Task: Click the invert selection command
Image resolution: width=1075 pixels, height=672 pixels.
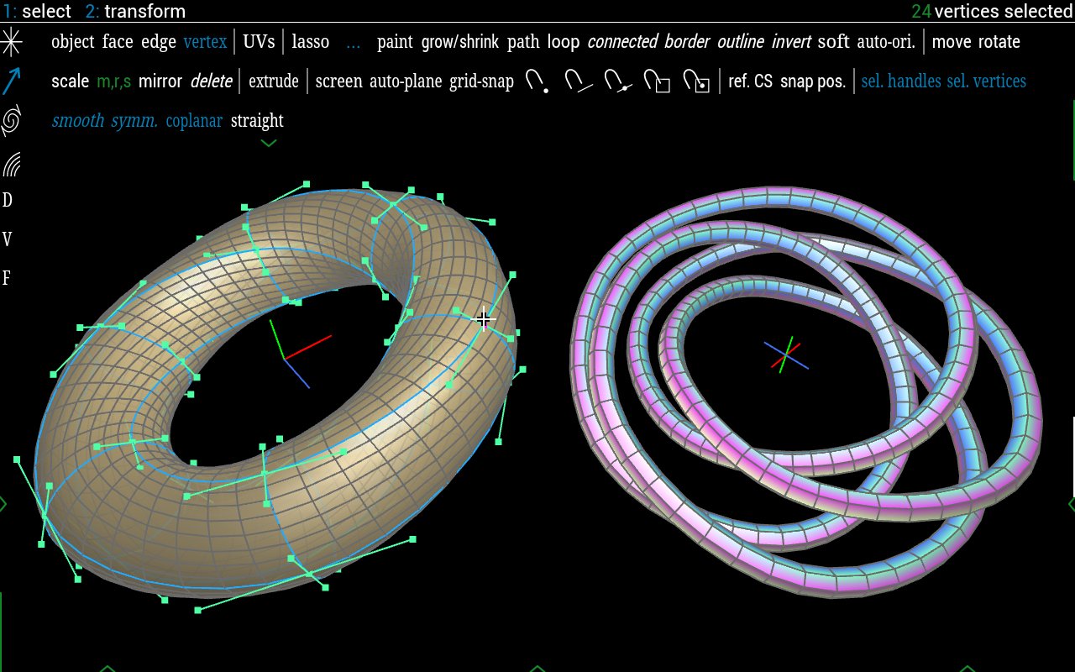Action: 791,41
